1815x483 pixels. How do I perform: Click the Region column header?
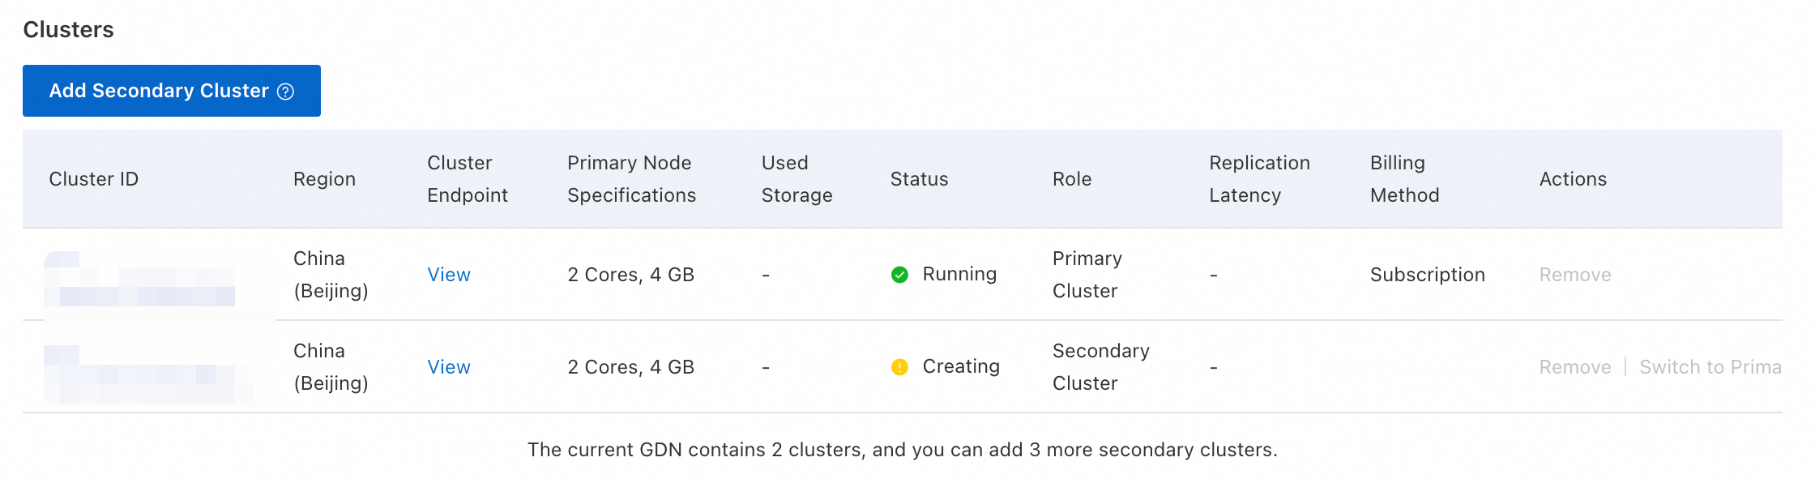[x=324, y=179]
